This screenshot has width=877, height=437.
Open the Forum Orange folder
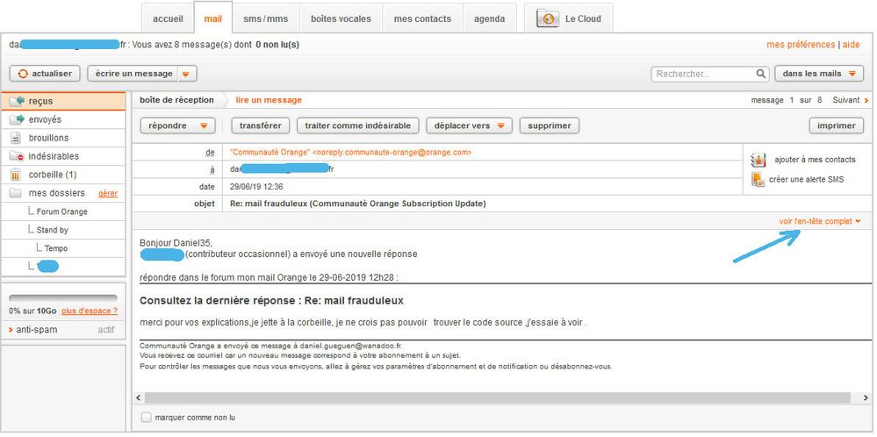click(62, 211)
